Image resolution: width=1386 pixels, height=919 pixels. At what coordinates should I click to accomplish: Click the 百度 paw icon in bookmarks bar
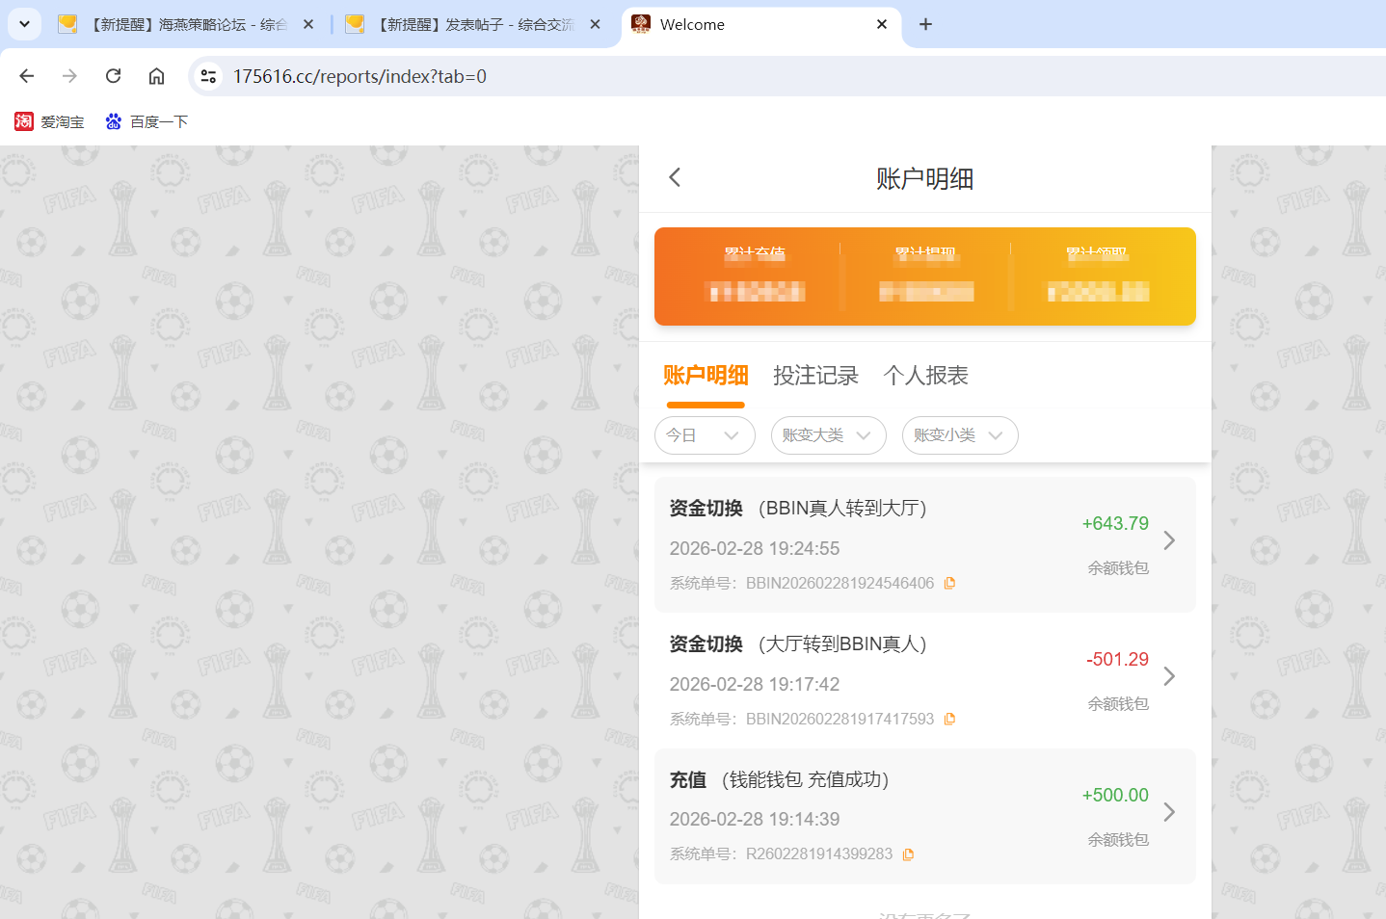coord(113,121)
